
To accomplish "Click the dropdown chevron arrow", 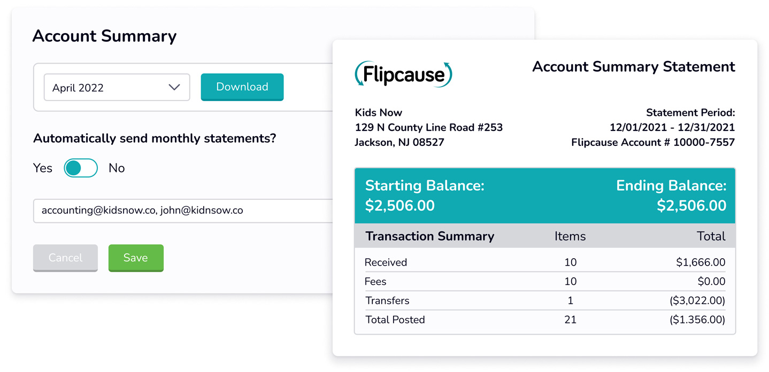I will [x=174, y=87].
